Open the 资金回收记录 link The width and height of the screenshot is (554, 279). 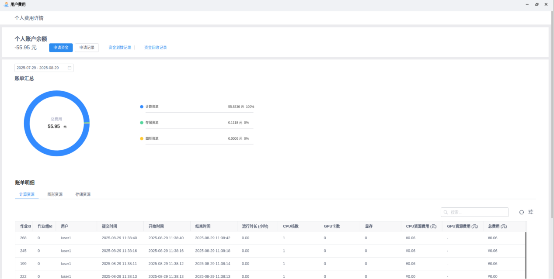[156, 48]
